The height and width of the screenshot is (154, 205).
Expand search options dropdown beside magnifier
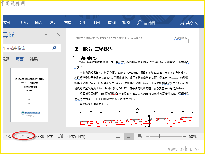pos(59,48)
